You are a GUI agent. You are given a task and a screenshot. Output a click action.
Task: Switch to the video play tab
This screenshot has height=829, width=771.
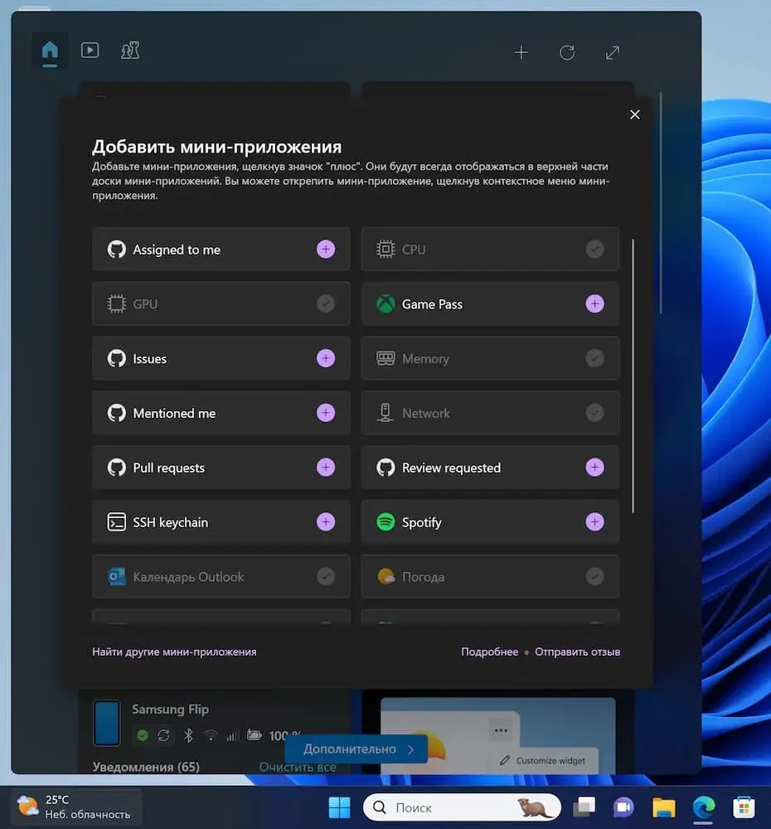[90, 51]
